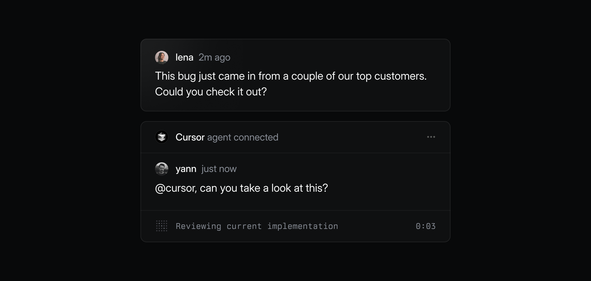This screenshot has height=281, width=591.
Task: Click the 2m ago timestamp
Action: [214, 57]
